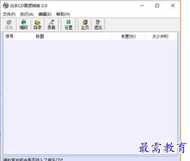
Task: Sort by the 序号 column header
Action: (x=19, y=36)
